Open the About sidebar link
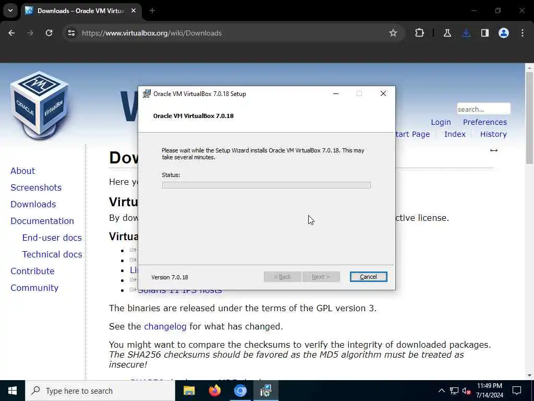Screen dimensions: 534x401 click(23, 171)
